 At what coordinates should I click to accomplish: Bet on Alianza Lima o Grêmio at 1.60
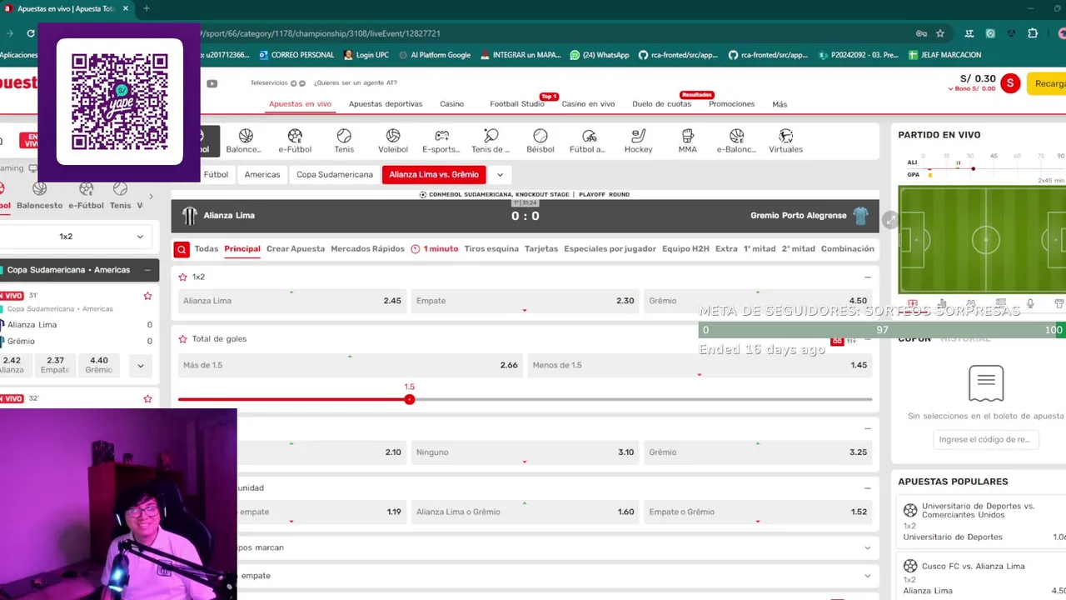click(x=525, y=512)
